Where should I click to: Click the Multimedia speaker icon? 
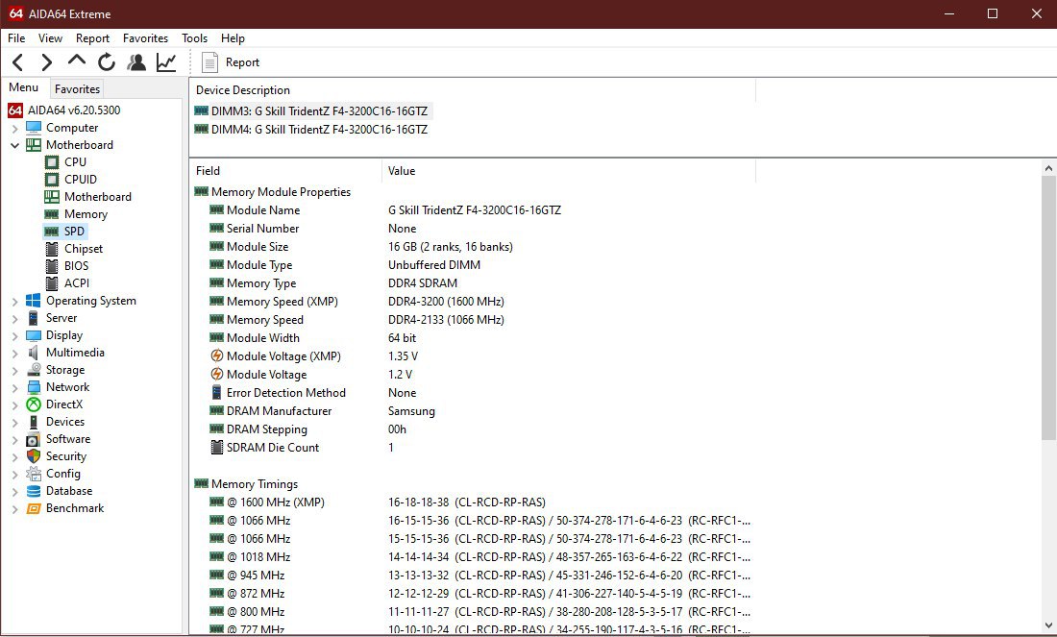pyautogui.click(x=34, y=353)
